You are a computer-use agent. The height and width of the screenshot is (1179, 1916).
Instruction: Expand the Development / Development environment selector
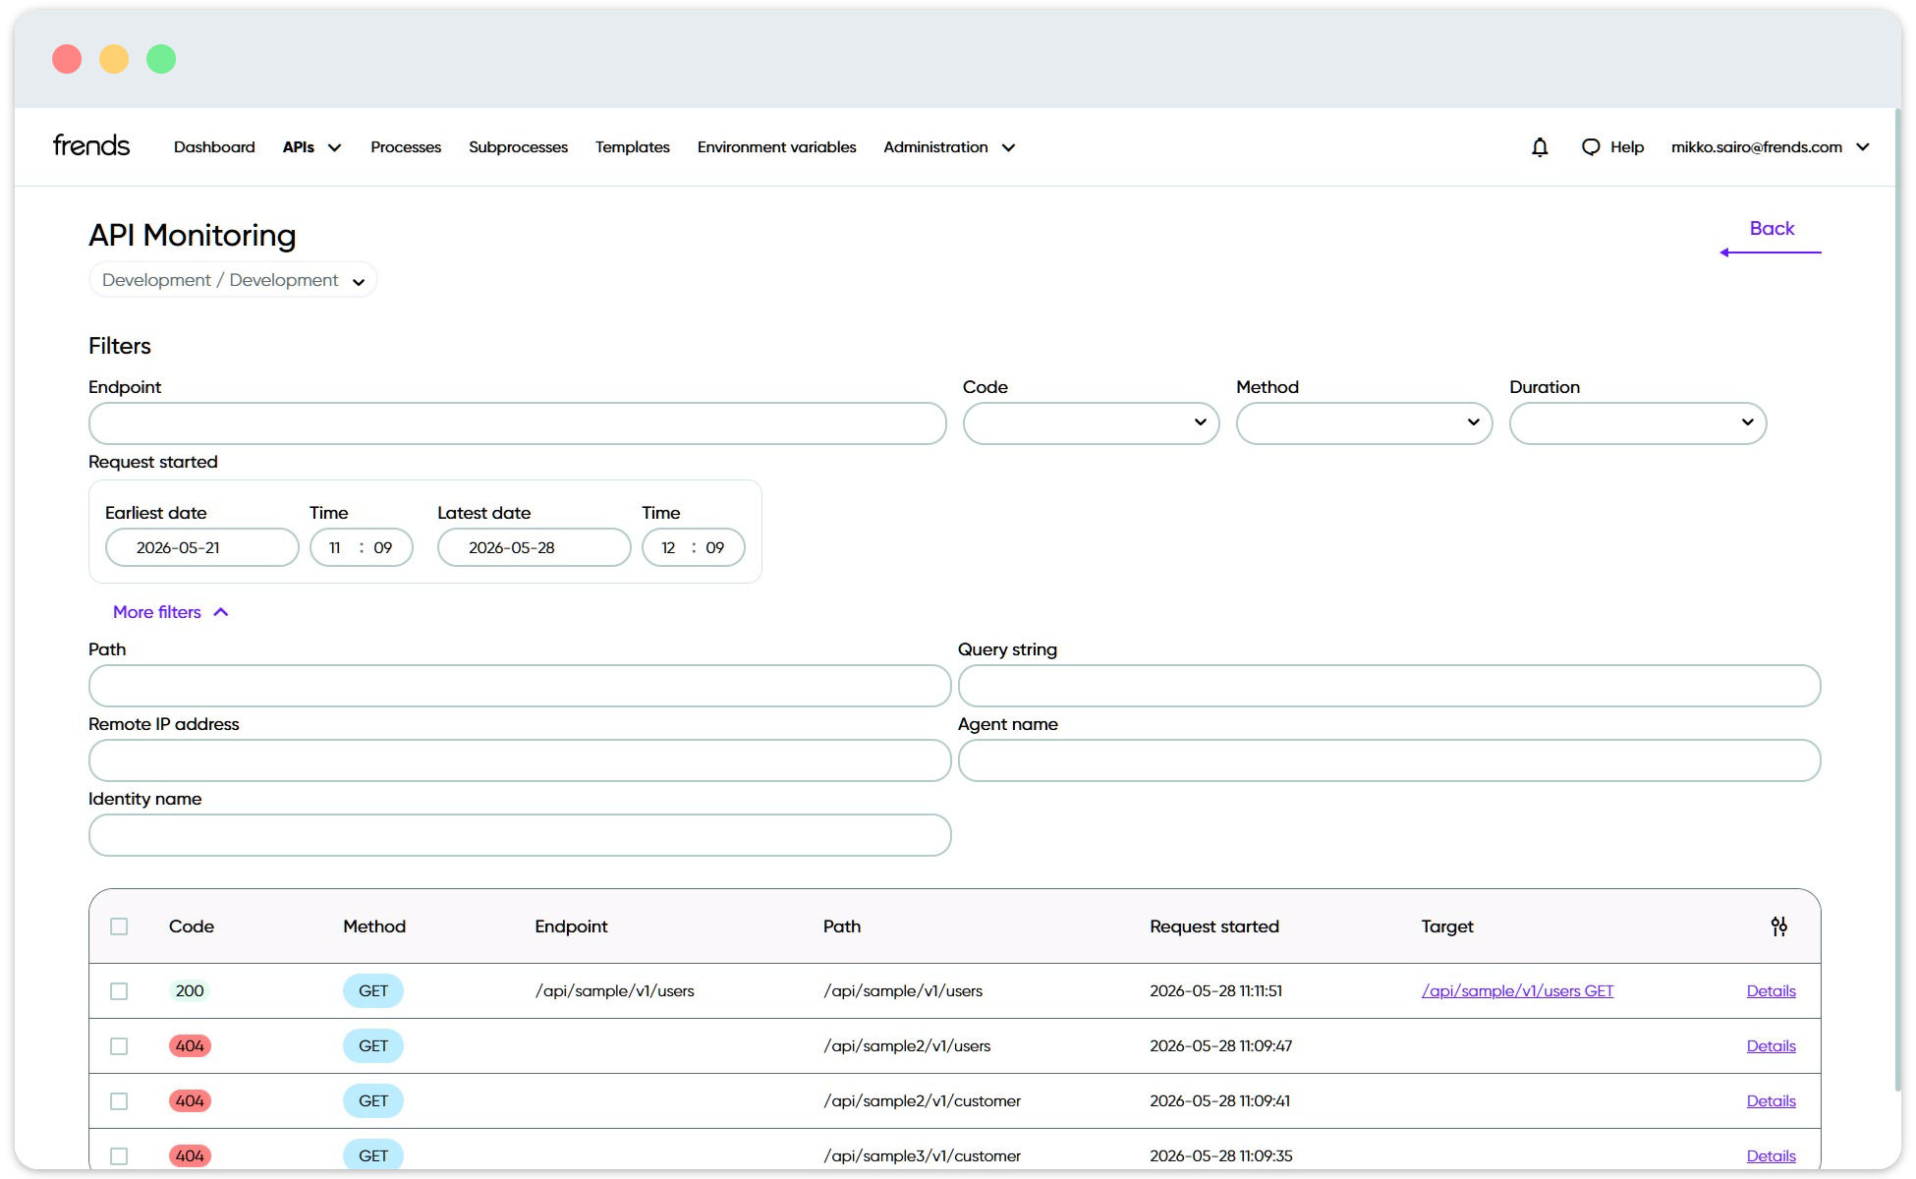tap(233, 280)
